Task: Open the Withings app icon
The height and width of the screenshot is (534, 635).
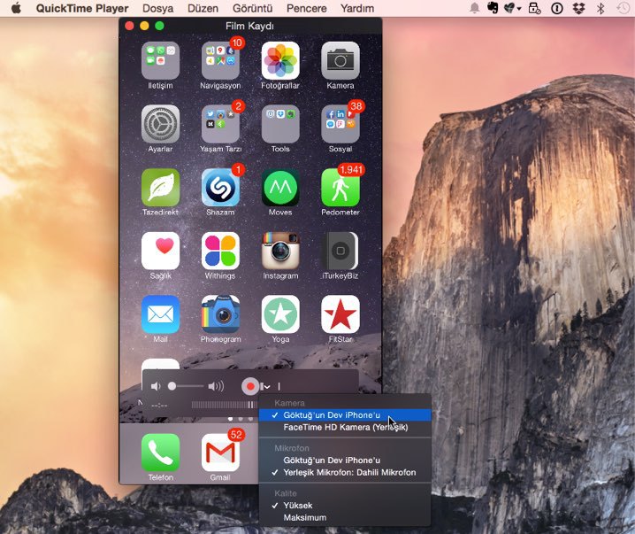Action: click(x=220, y=251)
